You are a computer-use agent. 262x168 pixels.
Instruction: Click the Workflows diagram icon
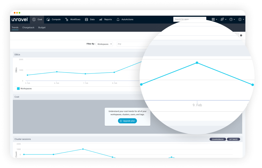pyautogui.click(x=67, y=19)
